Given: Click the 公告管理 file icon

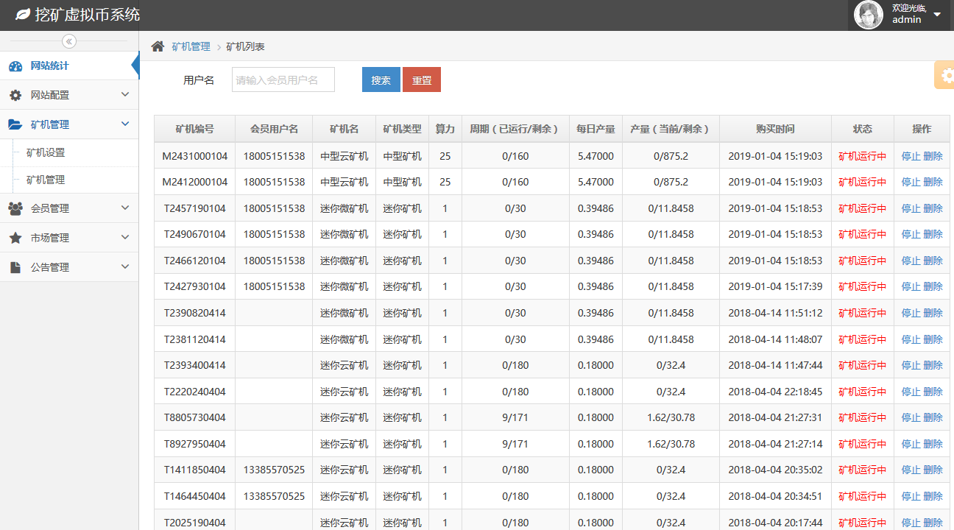Looking at the screenshot, I should pyautogui.click(x=15, y=267).
